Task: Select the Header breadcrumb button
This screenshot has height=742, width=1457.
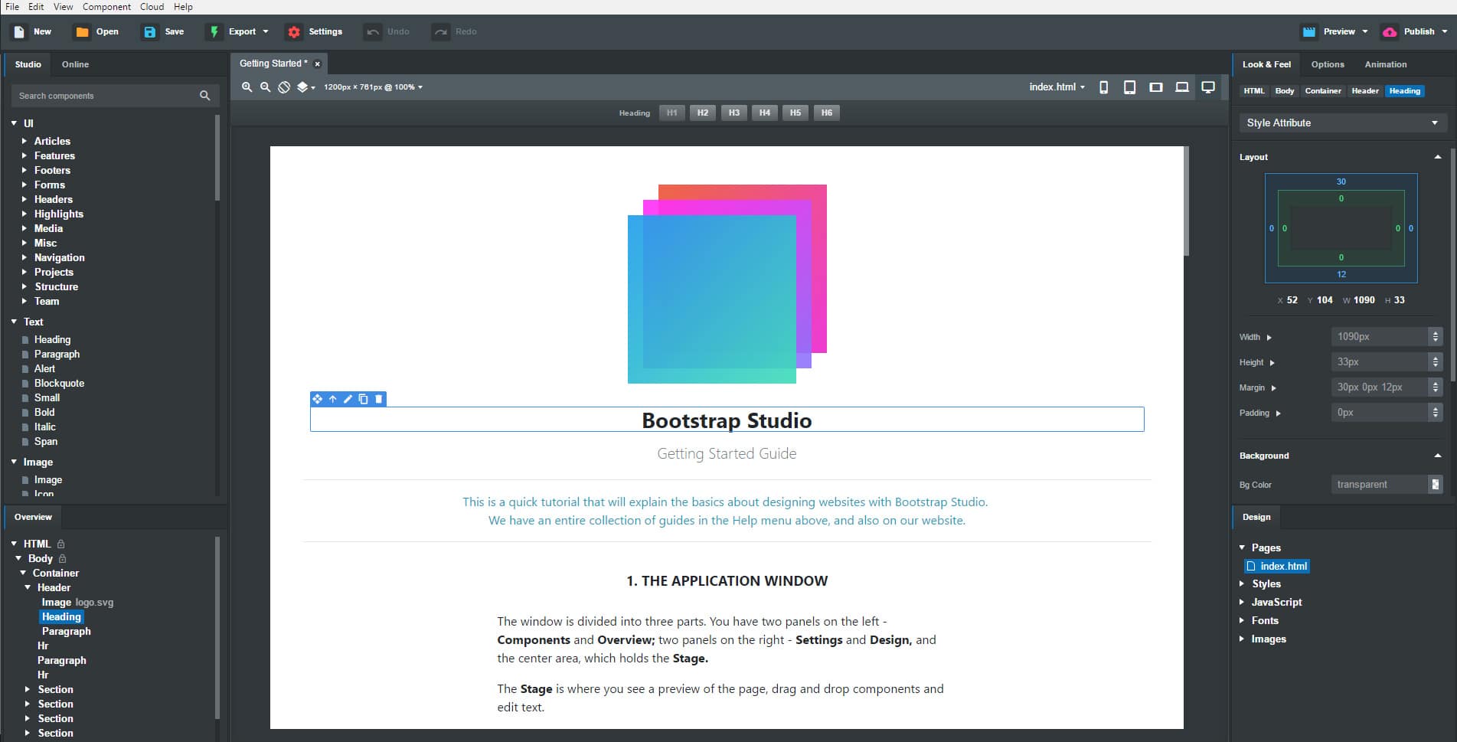Action: 1365,91
